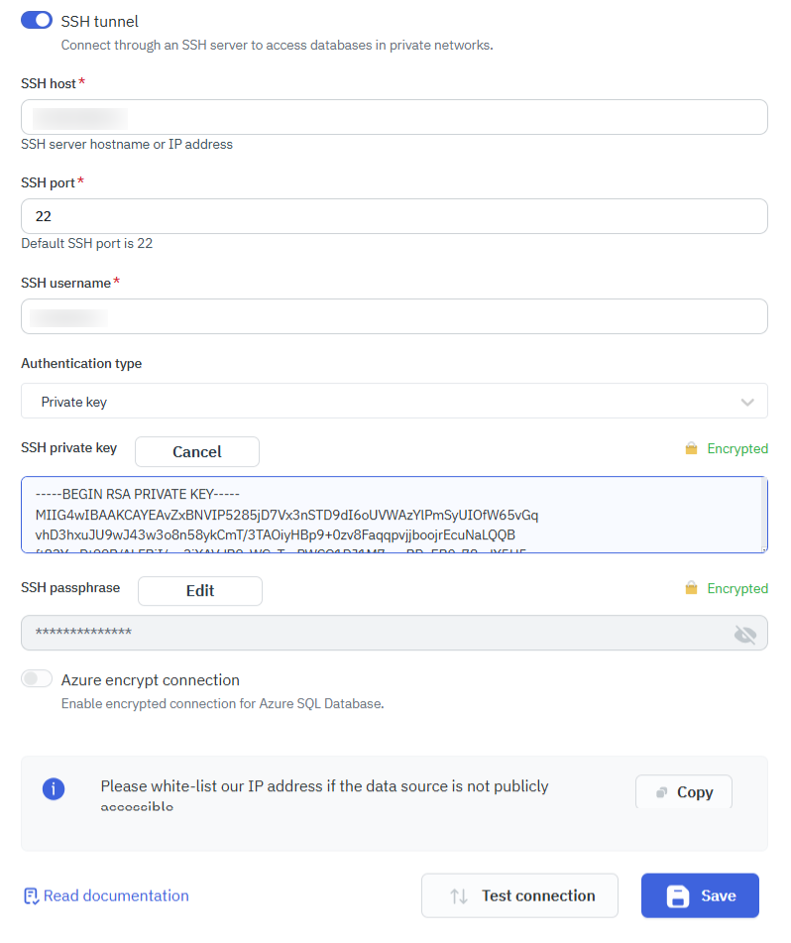
Task: Save the SSH tunnel settings
Action: [700, 894]
